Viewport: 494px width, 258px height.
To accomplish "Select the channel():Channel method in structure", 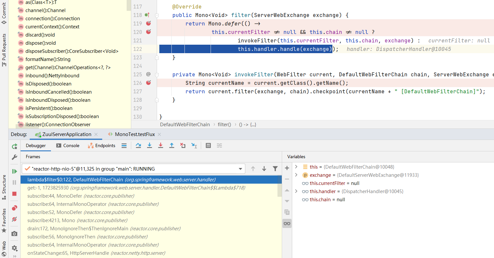I will tap(45, 10).
